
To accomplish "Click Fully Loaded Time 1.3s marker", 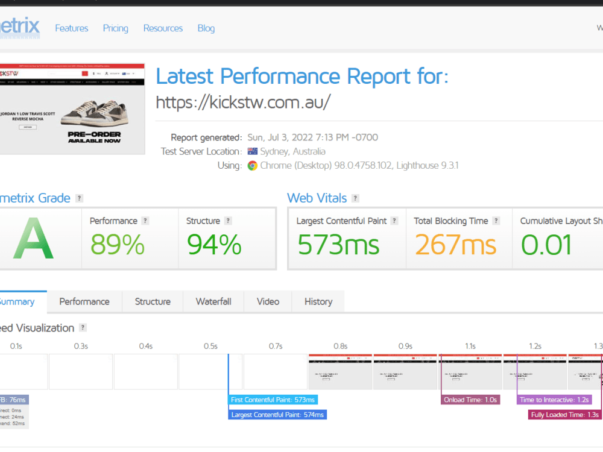I will click(564, 415).
